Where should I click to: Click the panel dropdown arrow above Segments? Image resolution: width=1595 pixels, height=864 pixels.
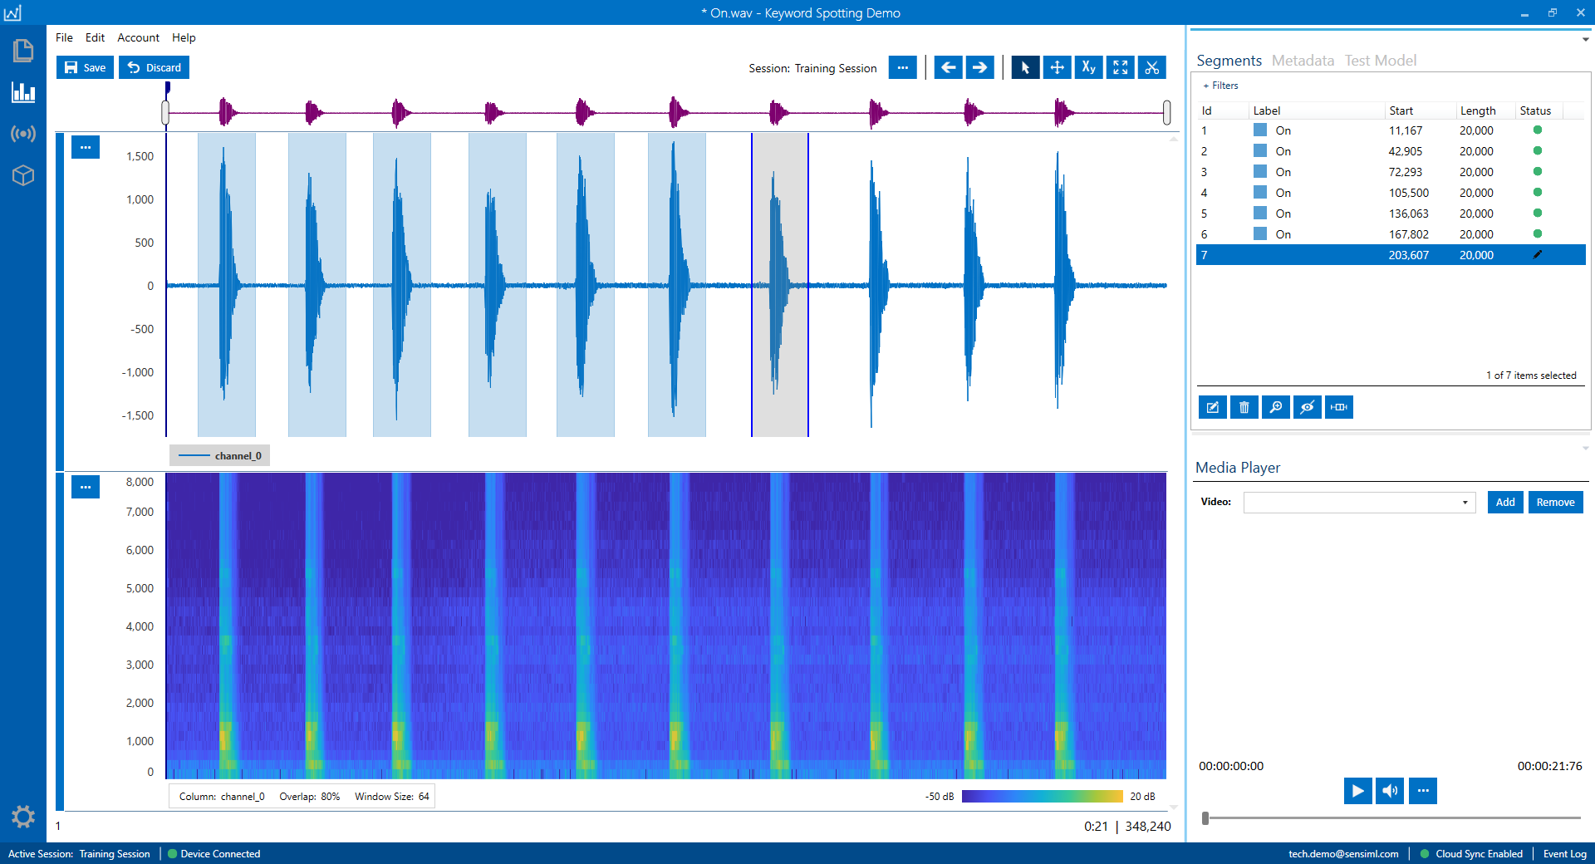coord(1585,39)
